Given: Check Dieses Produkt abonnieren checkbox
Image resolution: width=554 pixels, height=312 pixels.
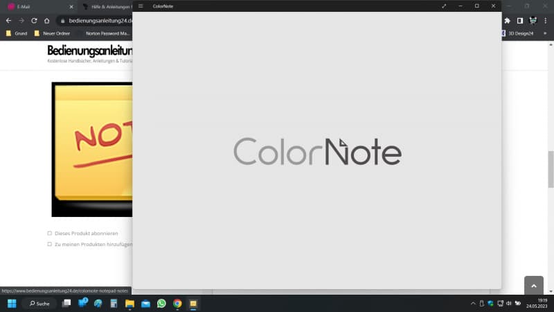Looking at the screenshot, I should click(49, 233).
